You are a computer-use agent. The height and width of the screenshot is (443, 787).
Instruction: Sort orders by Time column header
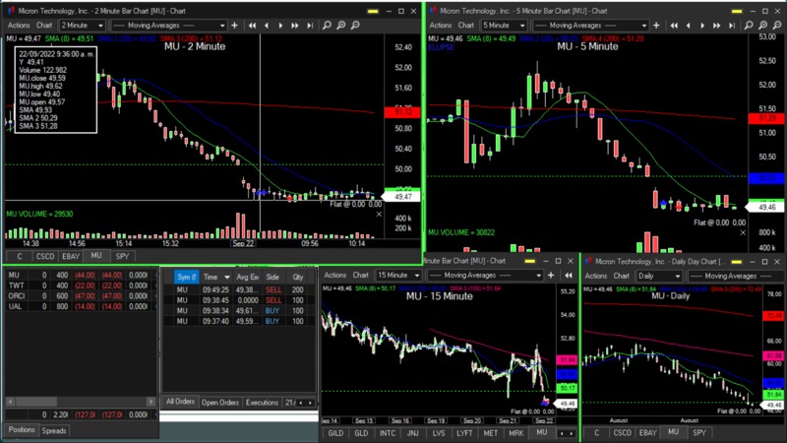pos(211,278)
